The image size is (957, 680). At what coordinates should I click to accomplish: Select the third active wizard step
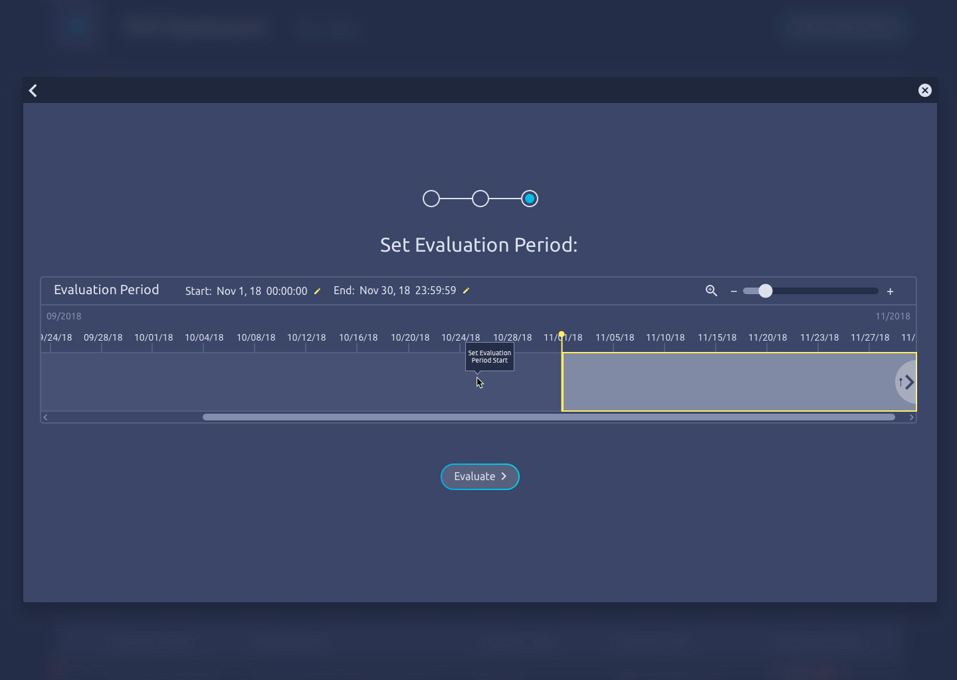pos(530,199)
